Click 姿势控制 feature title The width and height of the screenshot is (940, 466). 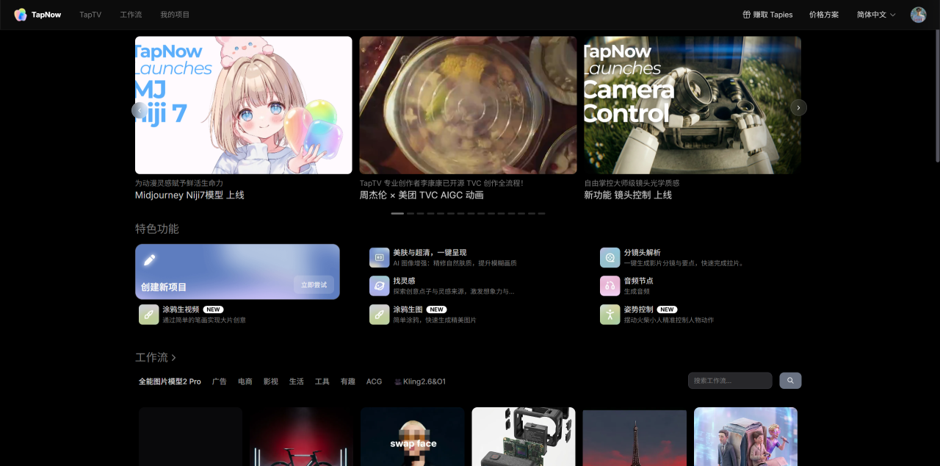[638, 309]
